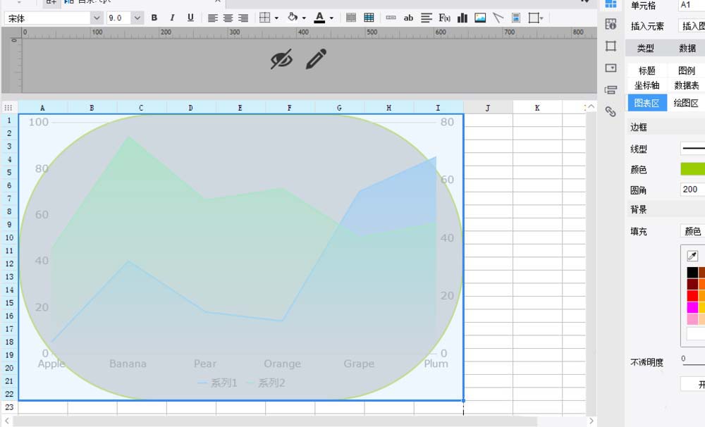Select column J header

pyautogui.click(x=488, y=108)
